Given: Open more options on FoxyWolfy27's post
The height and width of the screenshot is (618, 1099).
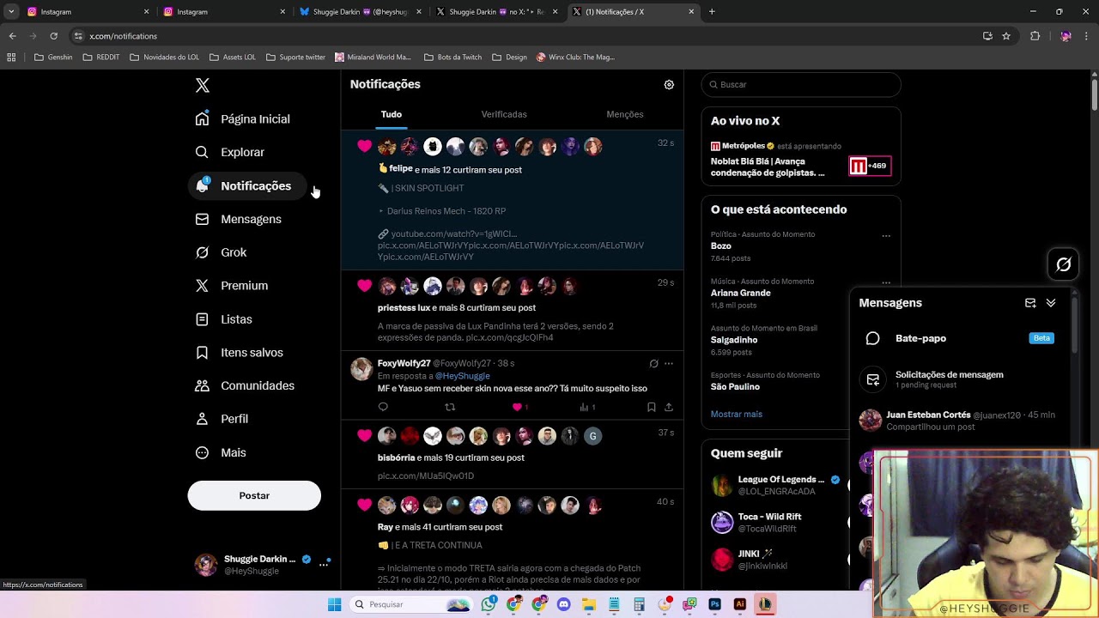Looking at the screenshot, I should click(669, 363).
